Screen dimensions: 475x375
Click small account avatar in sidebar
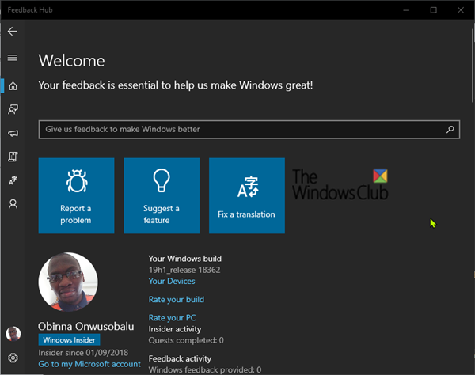pyautogui.click(x=13, y=334)
